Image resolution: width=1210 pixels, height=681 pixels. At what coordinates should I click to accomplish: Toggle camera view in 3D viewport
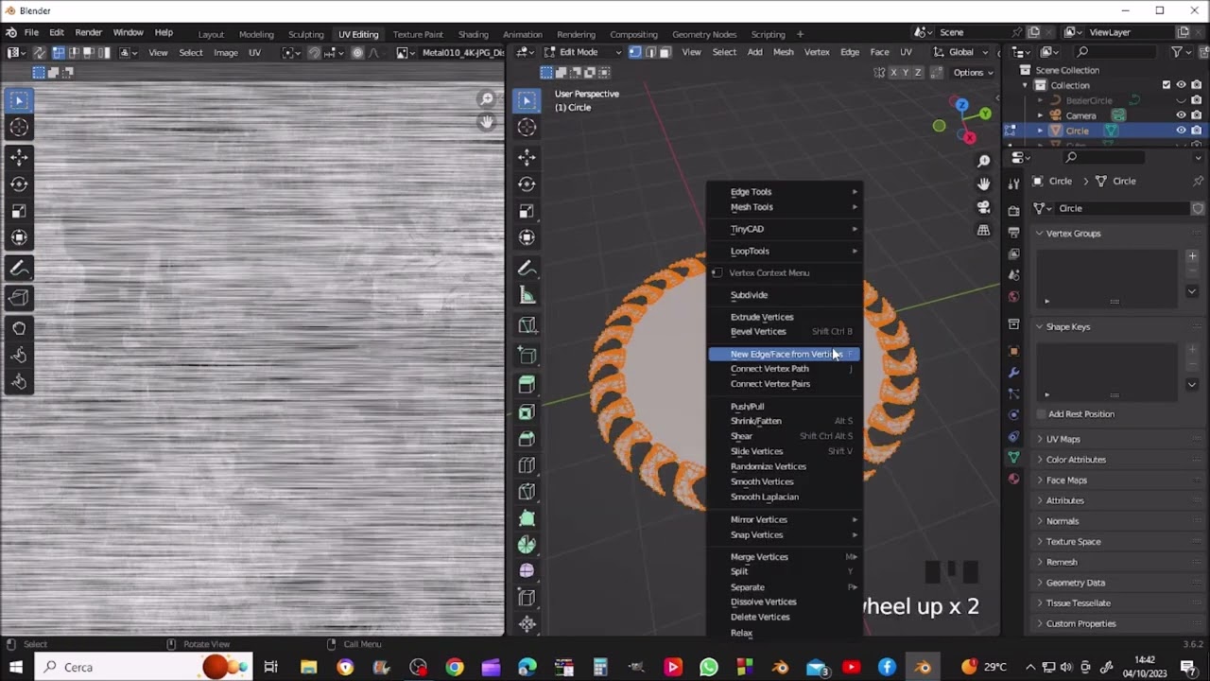tap(983, 207)
